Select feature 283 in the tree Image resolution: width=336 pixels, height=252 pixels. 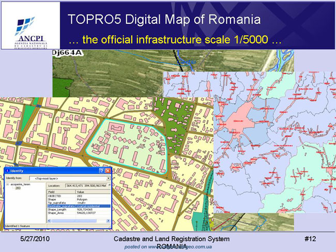(x=18, y=188)
